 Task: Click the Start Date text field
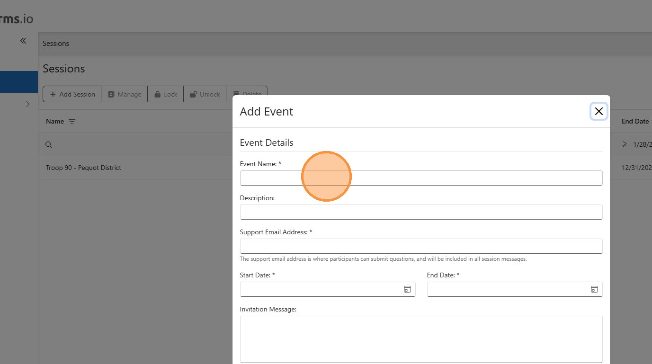321,289
